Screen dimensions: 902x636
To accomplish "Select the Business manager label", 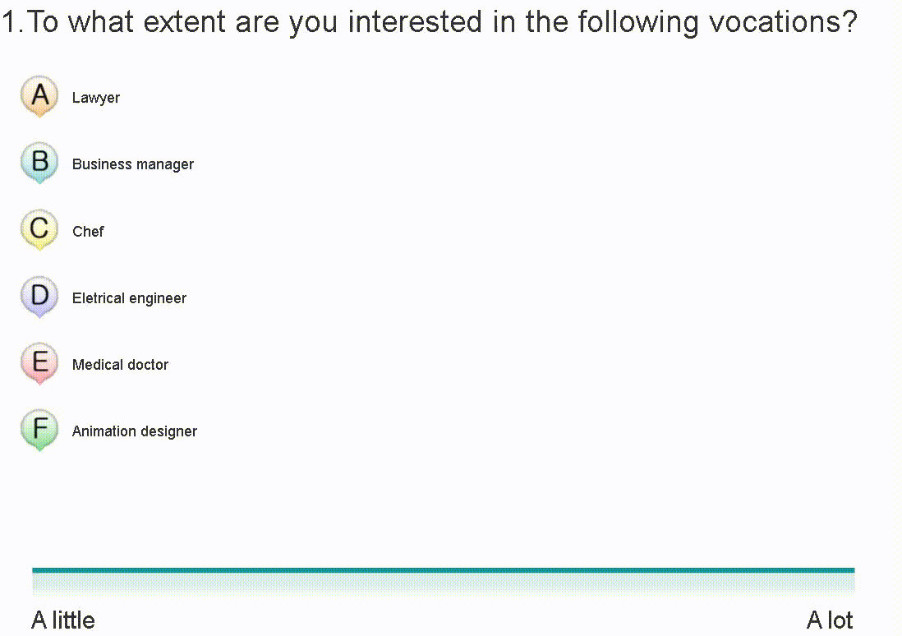I will click(133, 164).
